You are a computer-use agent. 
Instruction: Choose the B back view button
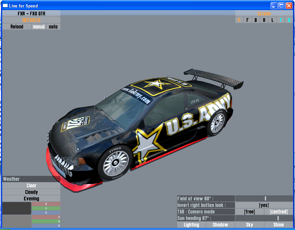[256, 20]
